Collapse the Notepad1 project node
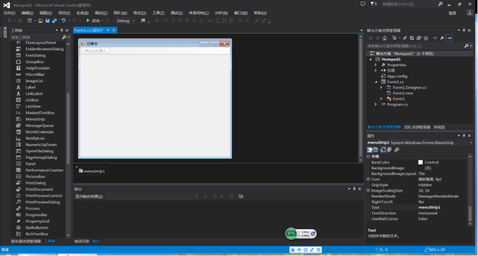The height and width of the screenshot is (256, 478). tap(371, 59)
